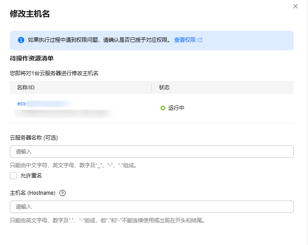Select the 运行中 status text
The width and height of the screenshot is (308, 245).
pyautogui.click(x=176, y=108)
